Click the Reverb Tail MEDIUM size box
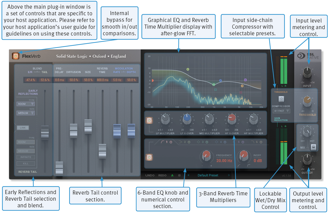The height and width of the screenshot is (214, 329). (26, 151)
